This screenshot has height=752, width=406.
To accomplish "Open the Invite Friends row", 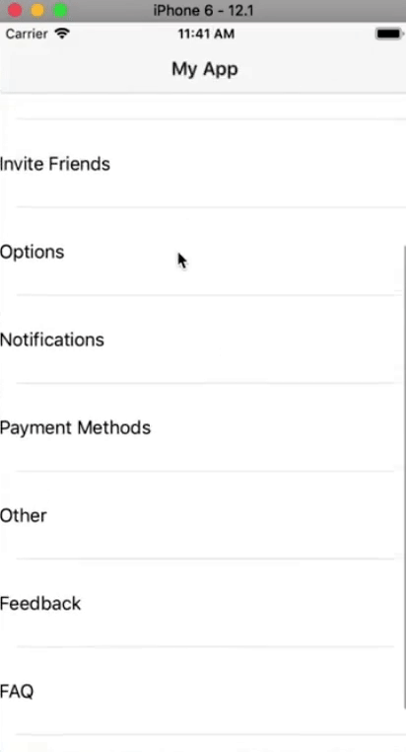I will pos(203,164).
